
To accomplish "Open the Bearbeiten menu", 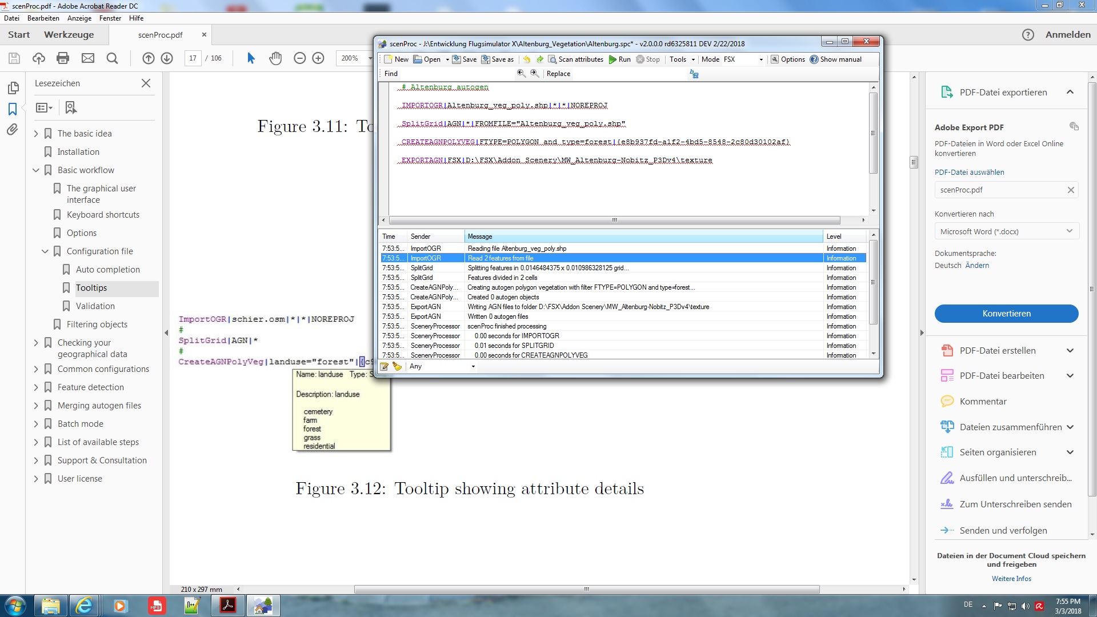I will [43, 18].
